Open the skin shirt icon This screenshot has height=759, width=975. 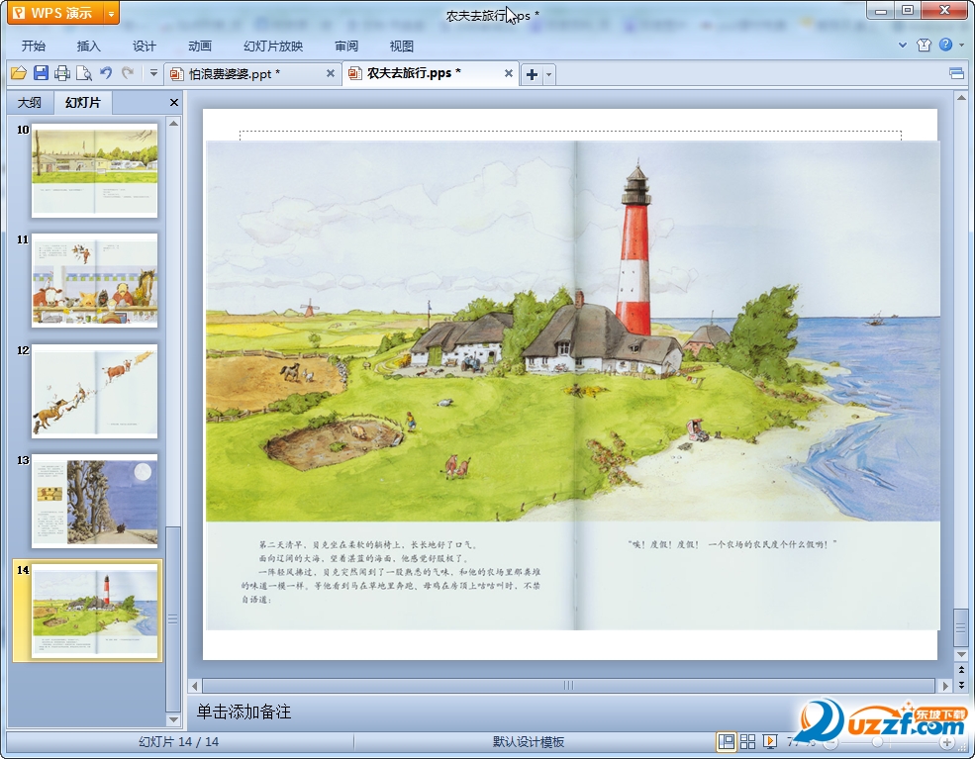click(x=924, y=45)
